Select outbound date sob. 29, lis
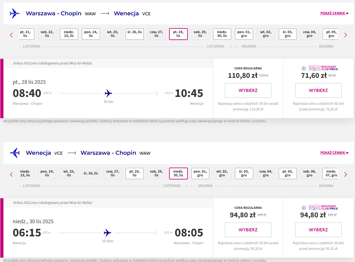The image size is (355, 262). [x=200, y=34]
